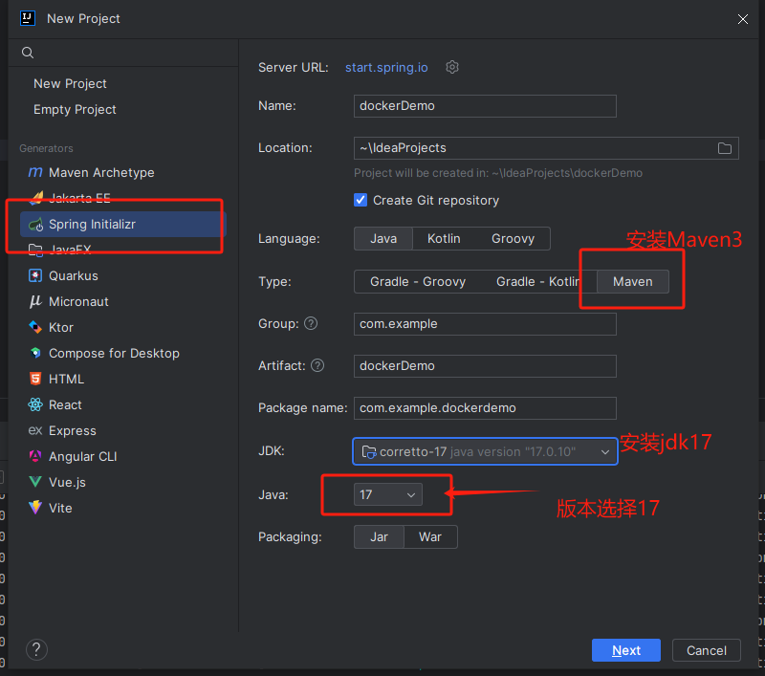Click the JDK folder icon in combo
Viewport: 765px width, 676px height.
[x=369, y=452]
